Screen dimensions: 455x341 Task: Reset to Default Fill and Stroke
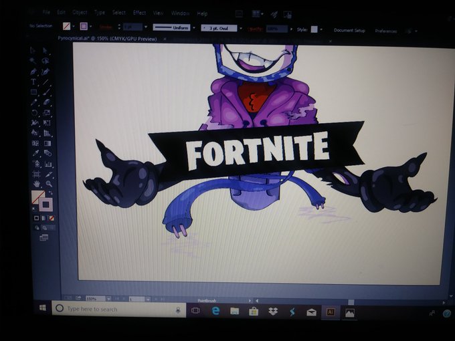pyautogui.click(x=34, y=209)
